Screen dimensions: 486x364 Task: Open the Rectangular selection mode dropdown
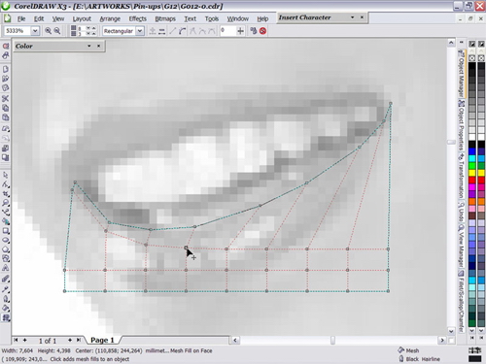(140, 31)
